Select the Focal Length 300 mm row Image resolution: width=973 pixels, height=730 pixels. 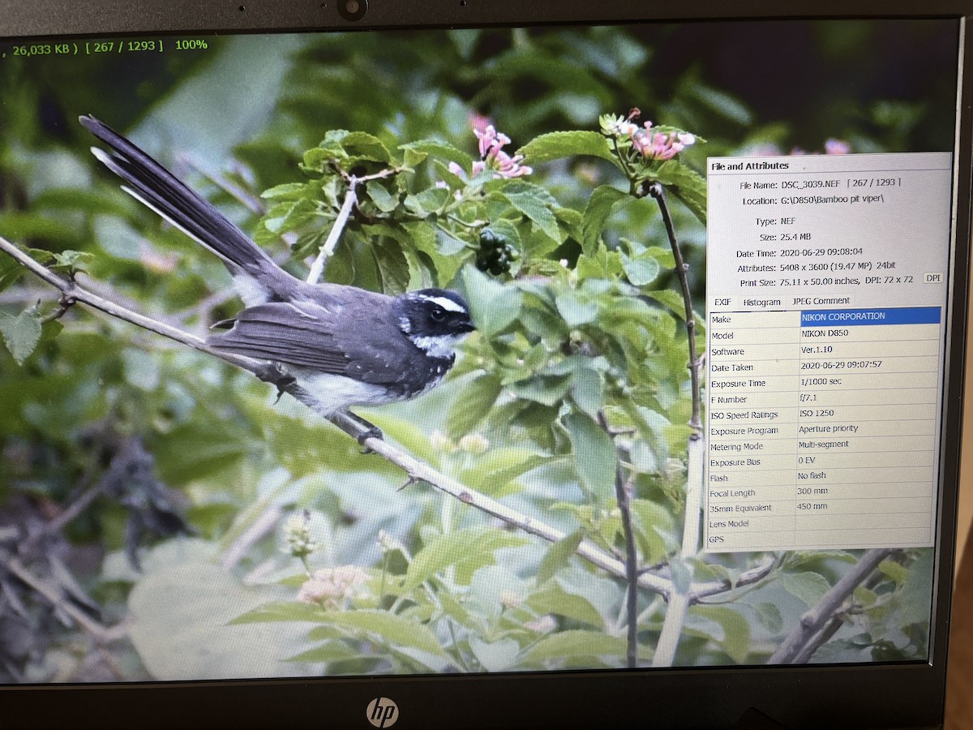tap(825, 492)
